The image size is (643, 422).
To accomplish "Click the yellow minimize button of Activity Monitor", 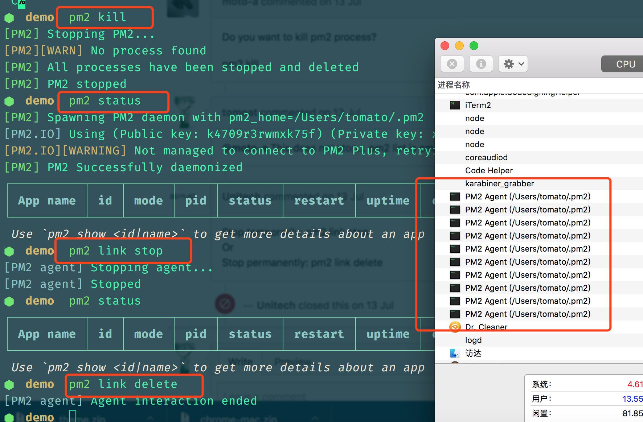I will pos(459,46).
